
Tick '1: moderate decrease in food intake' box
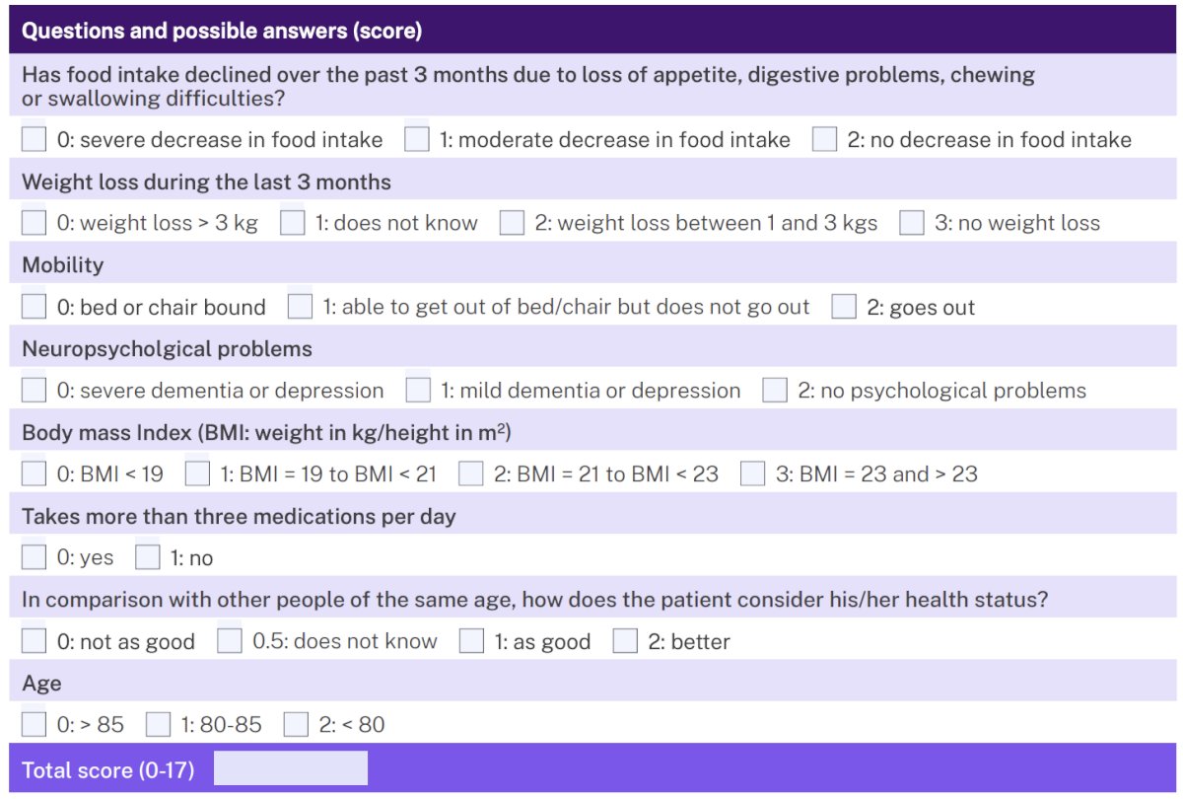coord(417,139)
